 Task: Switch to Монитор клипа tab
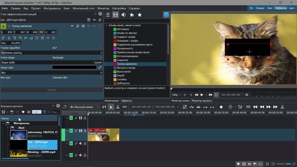(180, 101)
